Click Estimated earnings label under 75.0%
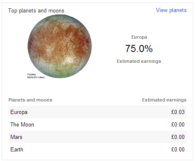The width and height of the screenshot is (195, 161). point(139,61)
